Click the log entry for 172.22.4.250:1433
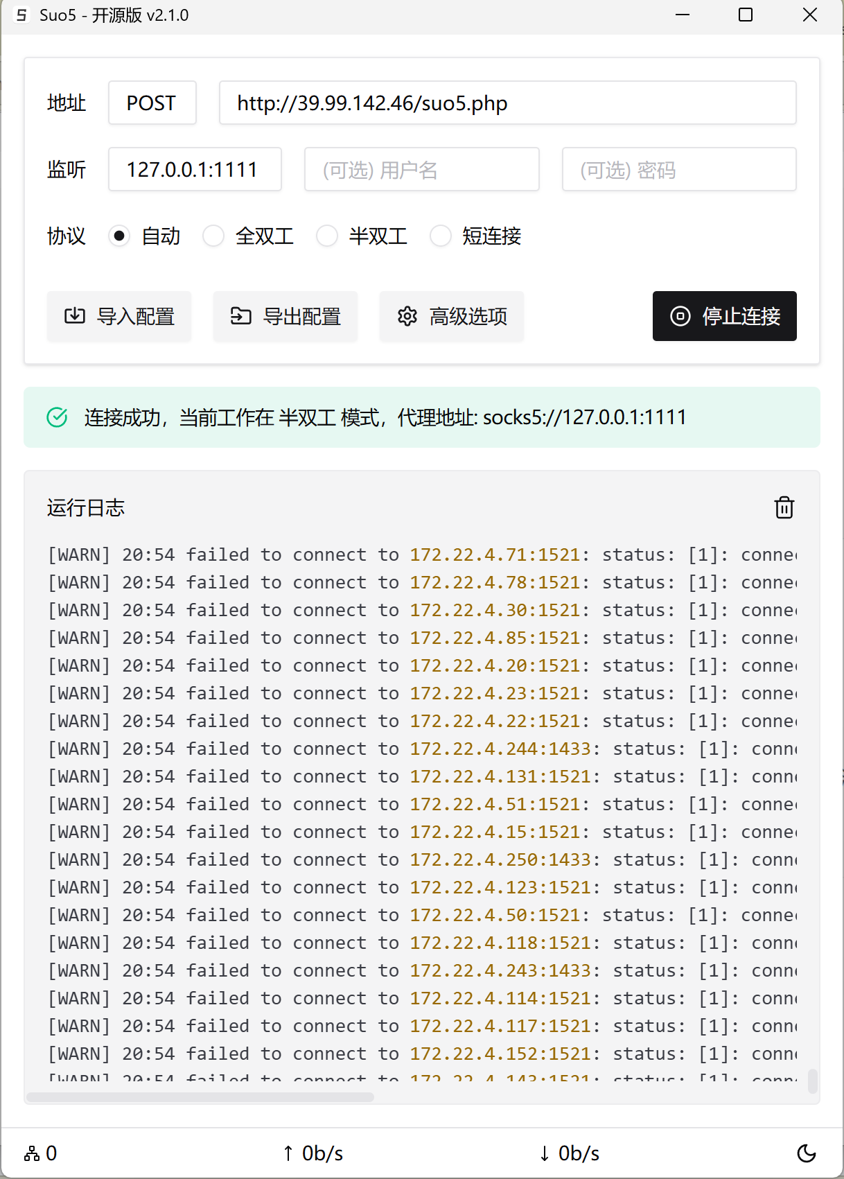This screenshot has height=1179, width=844. coord(422,859)
